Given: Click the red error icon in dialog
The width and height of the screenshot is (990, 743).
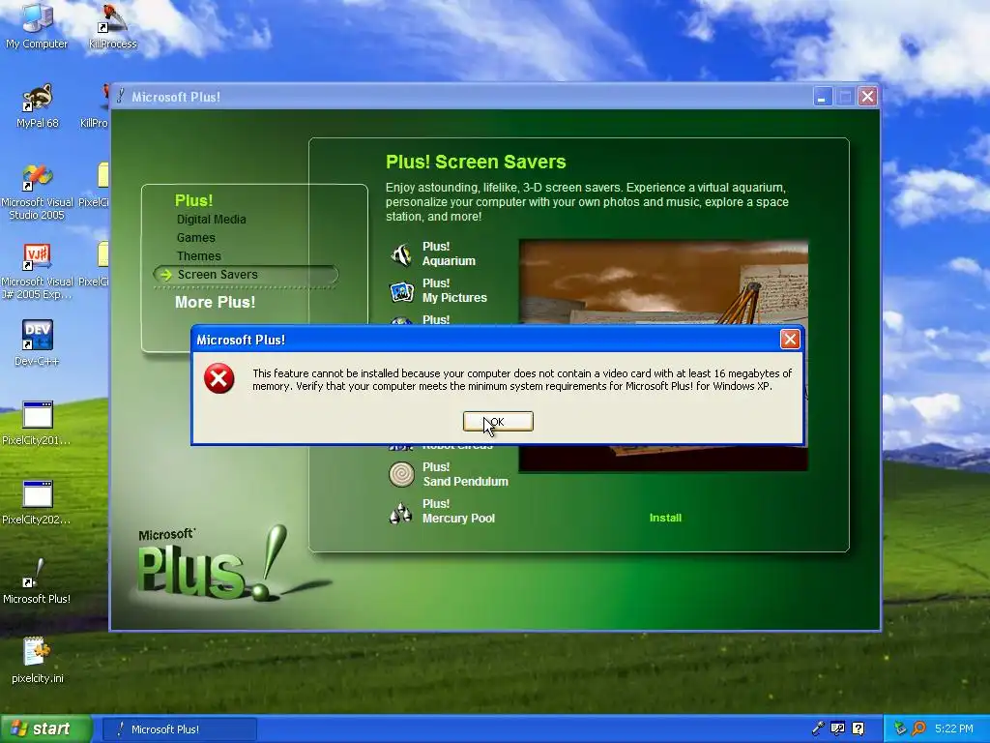Looking at the screenshot, I should [219, 379].
